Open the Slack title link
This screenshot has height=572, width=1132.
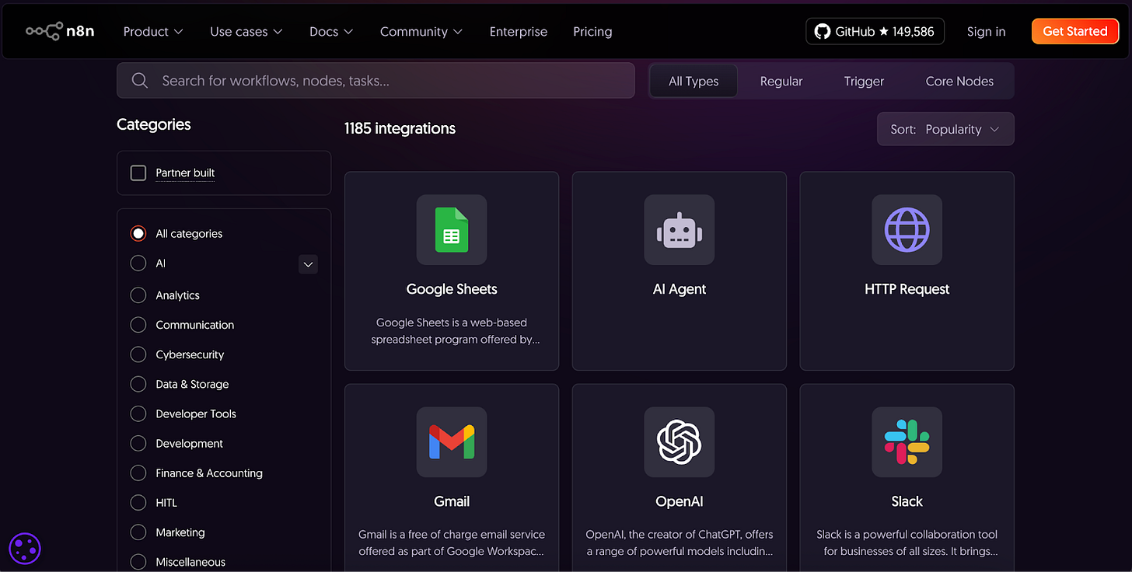pos(907,501)
